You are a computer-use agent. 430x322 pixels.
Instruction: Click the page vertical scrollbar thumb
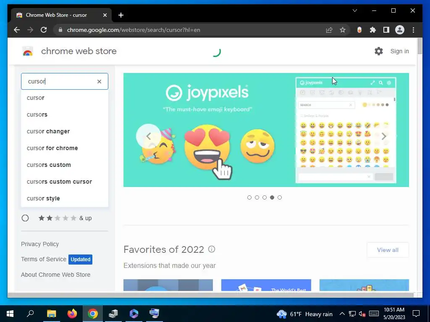(420, 46)
